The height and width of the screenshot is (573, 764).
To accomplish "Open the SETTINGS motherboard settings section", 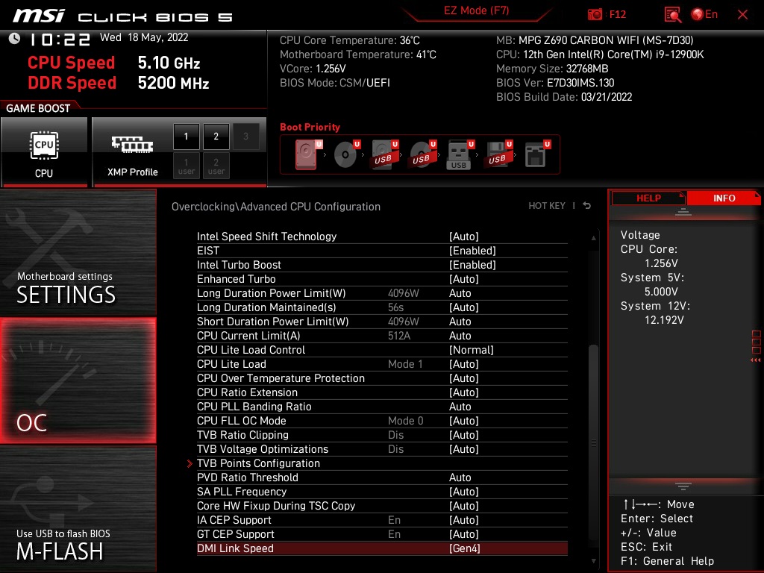I will click(x=78, y=252).
